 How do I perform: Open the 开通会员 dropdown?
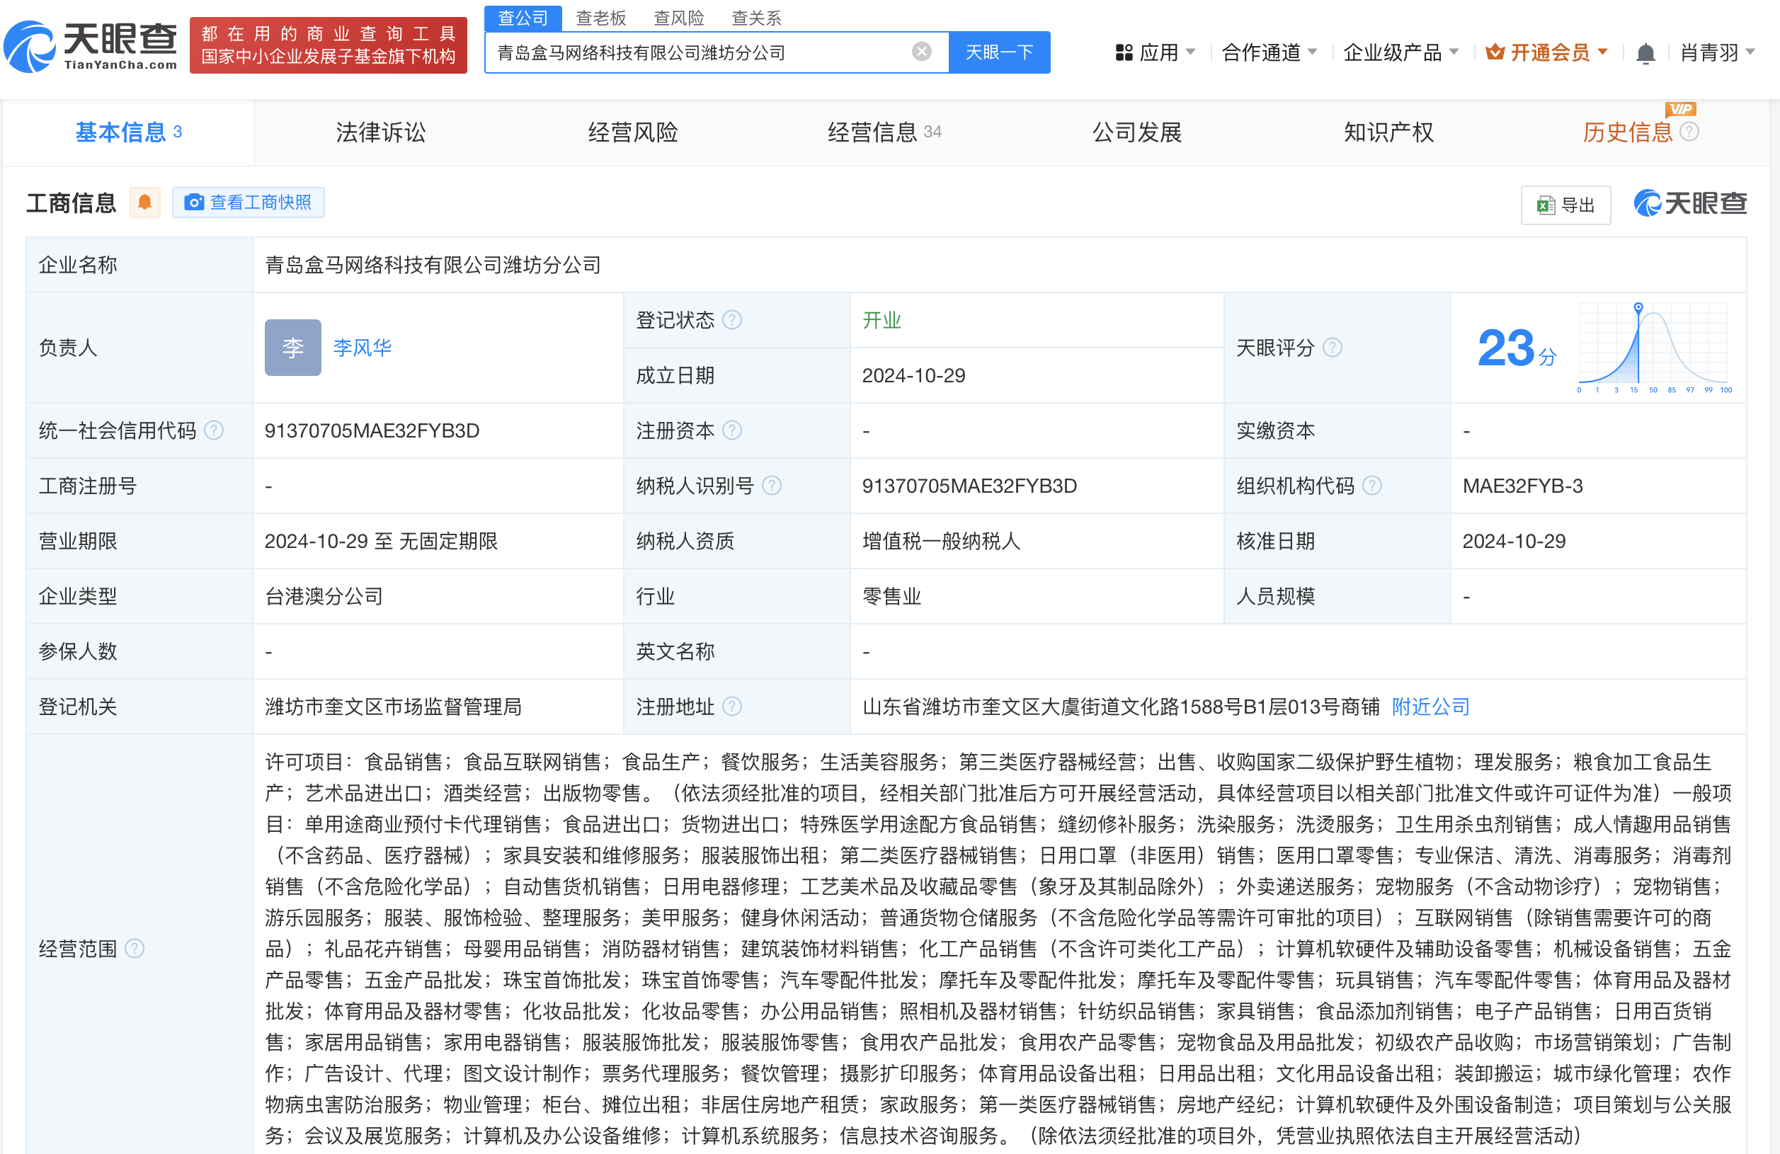[x=1546, y=52]
